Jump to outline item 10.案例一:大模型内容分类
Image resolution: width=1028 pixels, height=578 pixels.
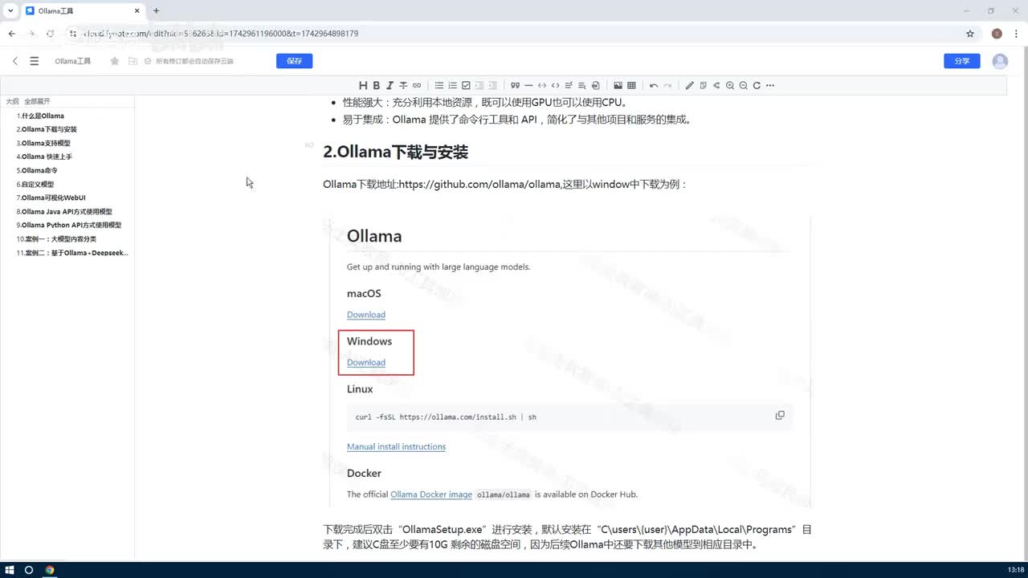click(56, 238)
